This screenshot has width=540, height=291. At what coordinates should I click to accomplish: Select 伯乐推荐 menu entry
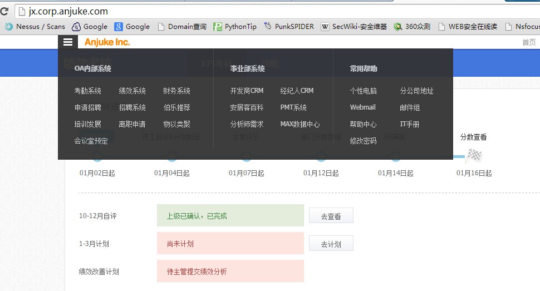(176, 107)
